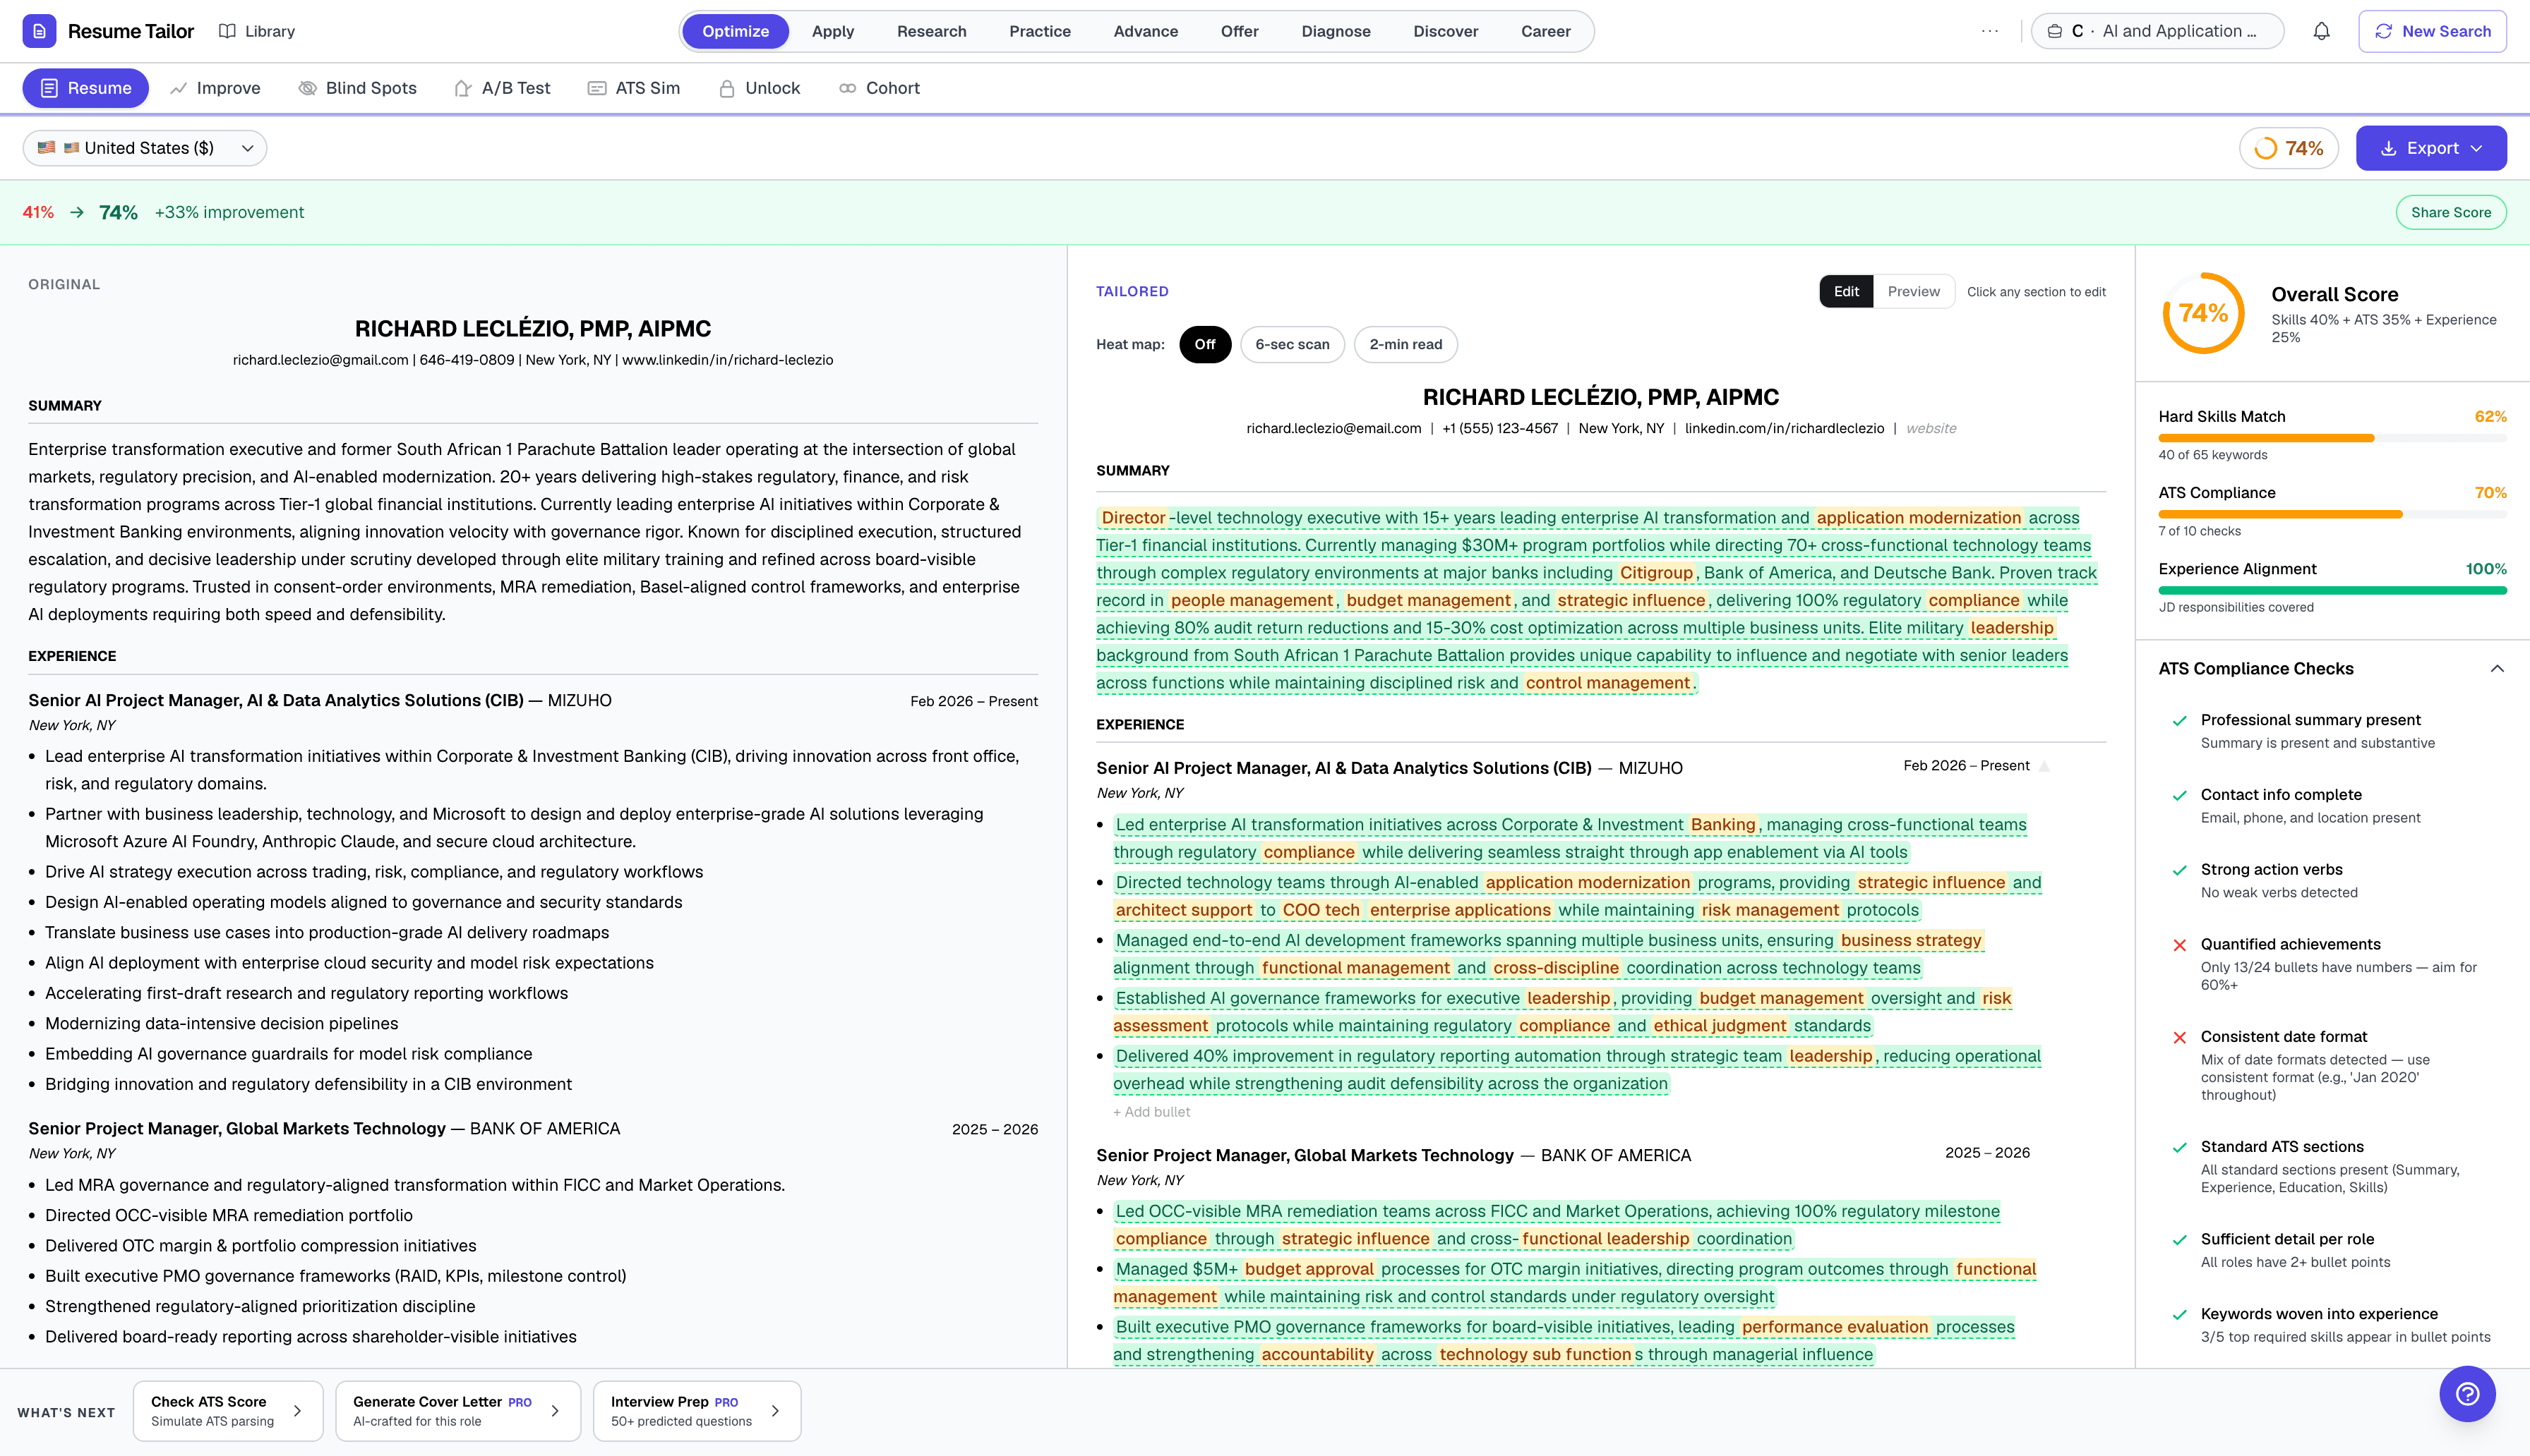This screenshot has width=2530, height=1456.
Task: Click the Improve trend icon
Action: pos(178,88)
